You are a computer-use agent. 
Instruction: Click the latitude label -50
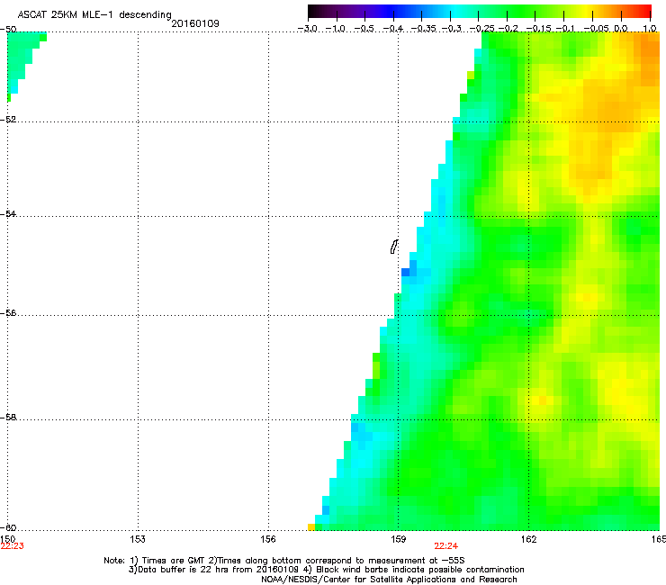point(8,29)
